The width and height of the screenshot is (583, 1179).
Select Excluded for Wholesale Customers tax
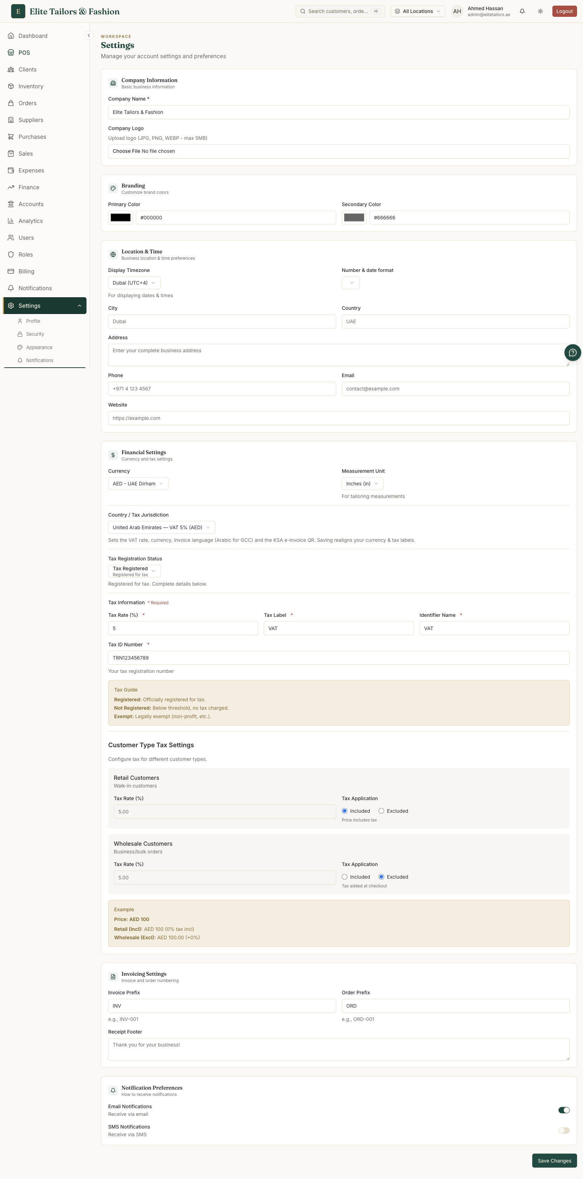point(381,877)
